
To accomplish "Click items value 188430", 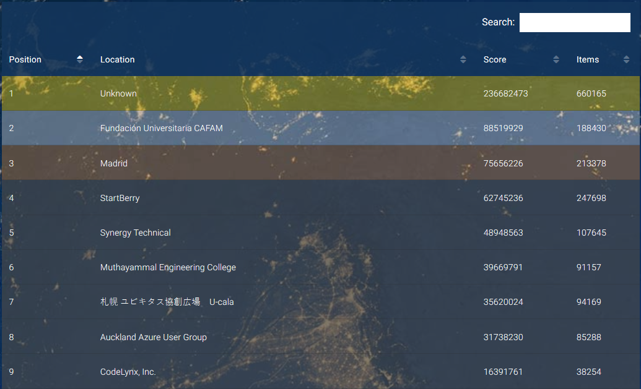I will (591, 128).
